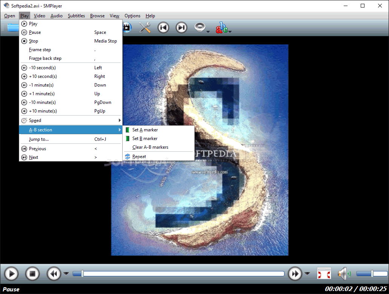Close the highlighted Play menu in menu bar

click(25, 16)
